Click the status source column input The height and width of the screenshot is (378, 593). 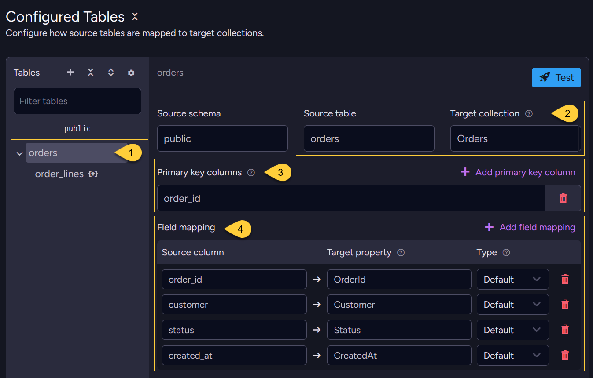click(x=234, y=330)
